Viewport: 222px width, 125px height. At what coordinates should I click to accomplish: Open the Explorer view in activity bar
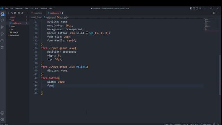[2, 14]
